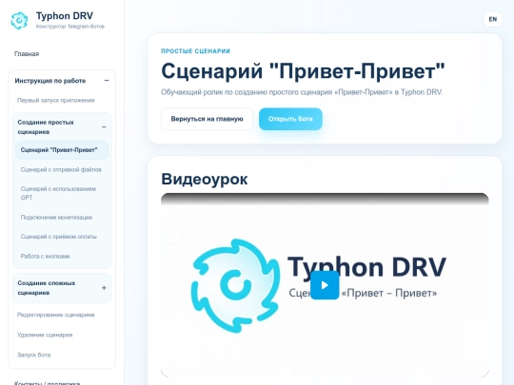Open Сценарий с отправкой файлов

click(61, 169)
